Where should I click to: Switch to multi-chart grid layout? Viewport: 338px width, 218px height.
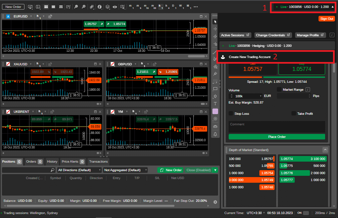(46, 7)
